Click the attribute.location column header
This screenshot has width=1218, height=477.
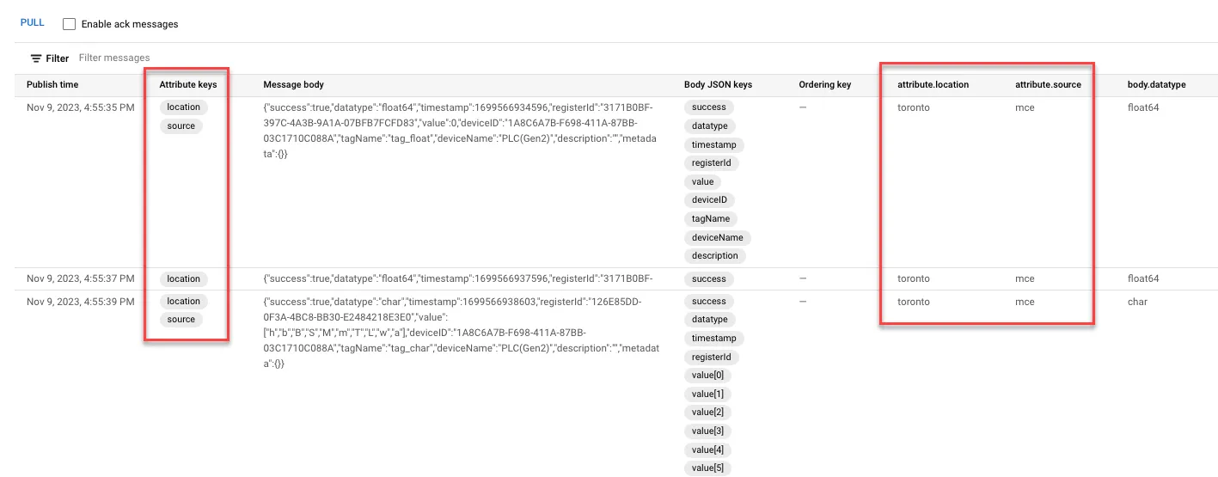click(x=933, y=84)
